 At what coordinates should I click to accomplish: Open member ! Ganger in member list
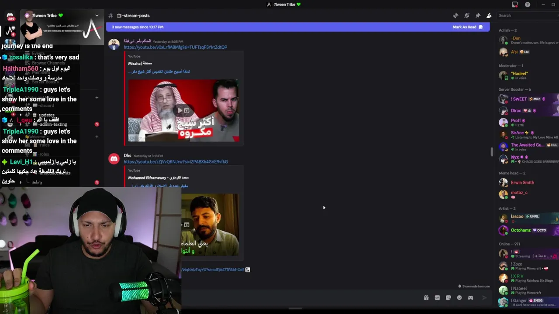[528, 302]
